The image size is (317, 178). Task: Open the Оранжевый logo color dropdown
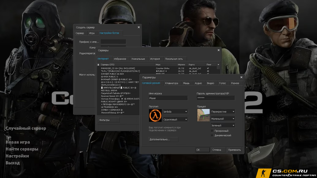click(175, 120)
